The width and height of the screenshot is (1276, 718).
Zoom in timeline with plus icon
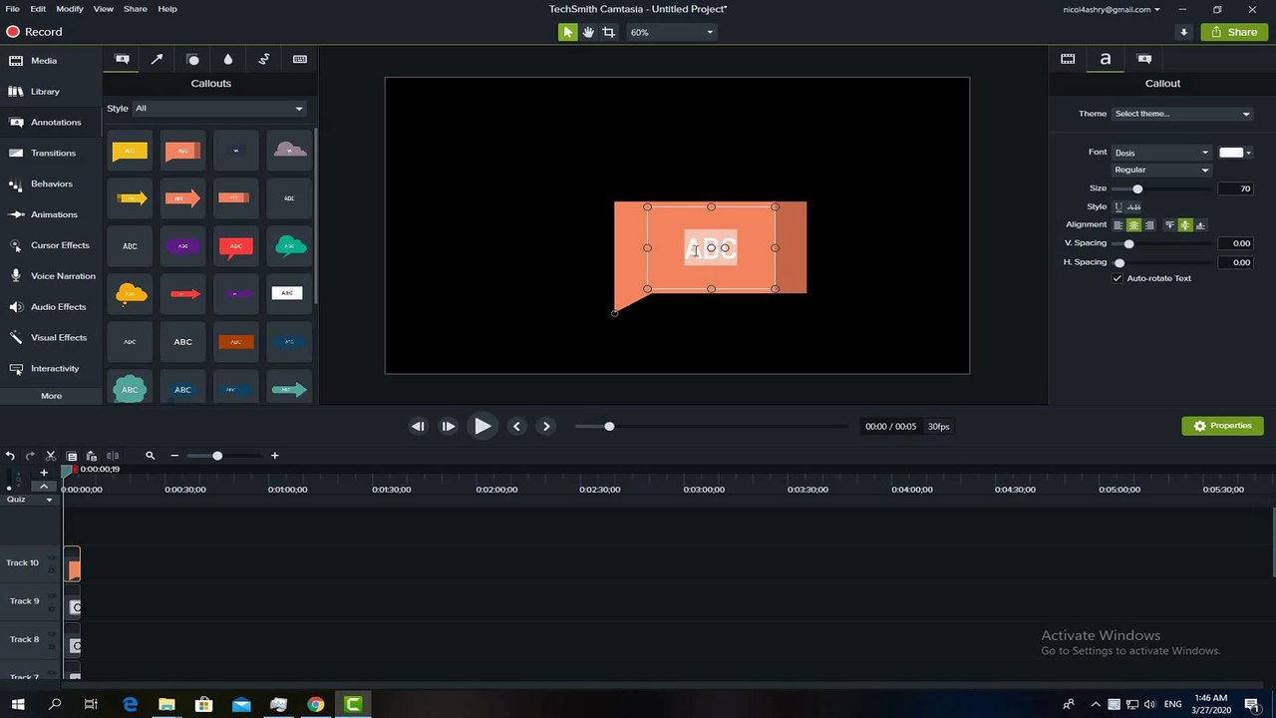click(275, 456)
